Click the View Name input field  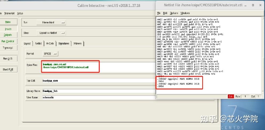click(x=99, y=97)
